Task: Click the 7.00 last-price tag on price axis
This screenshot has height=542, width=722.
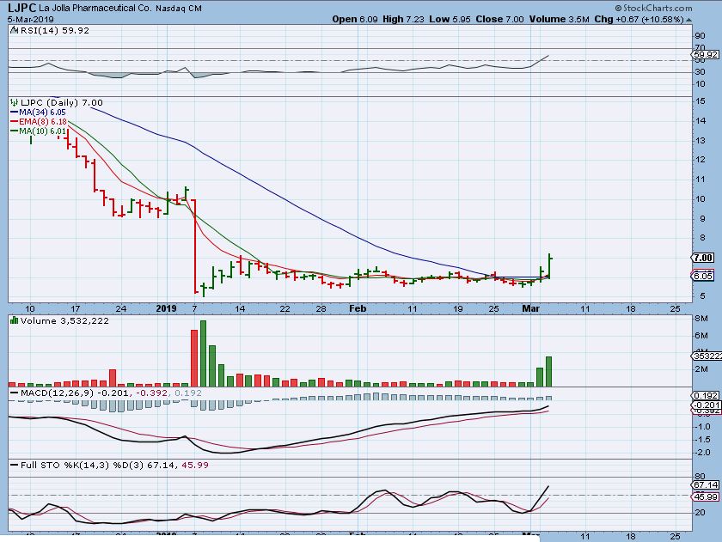Action: point(703,258)
